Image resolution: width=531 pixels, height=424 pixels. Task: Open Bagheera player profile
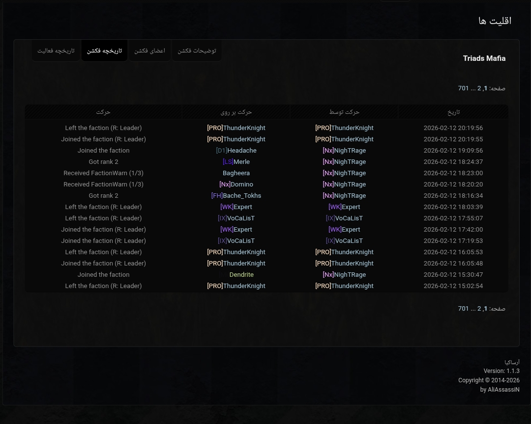pyautogui.click(x=236, y=173)
